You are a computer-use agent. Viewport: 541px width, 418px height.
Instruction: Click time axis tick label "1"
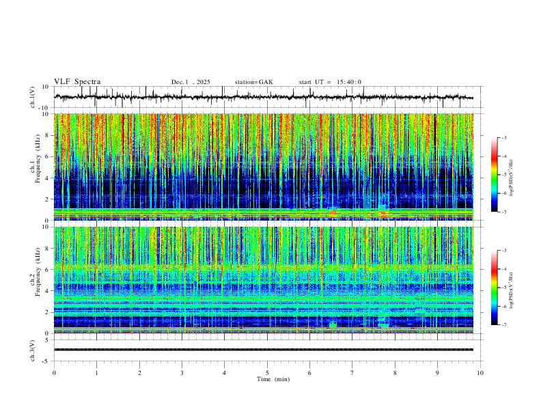(96, 373)
